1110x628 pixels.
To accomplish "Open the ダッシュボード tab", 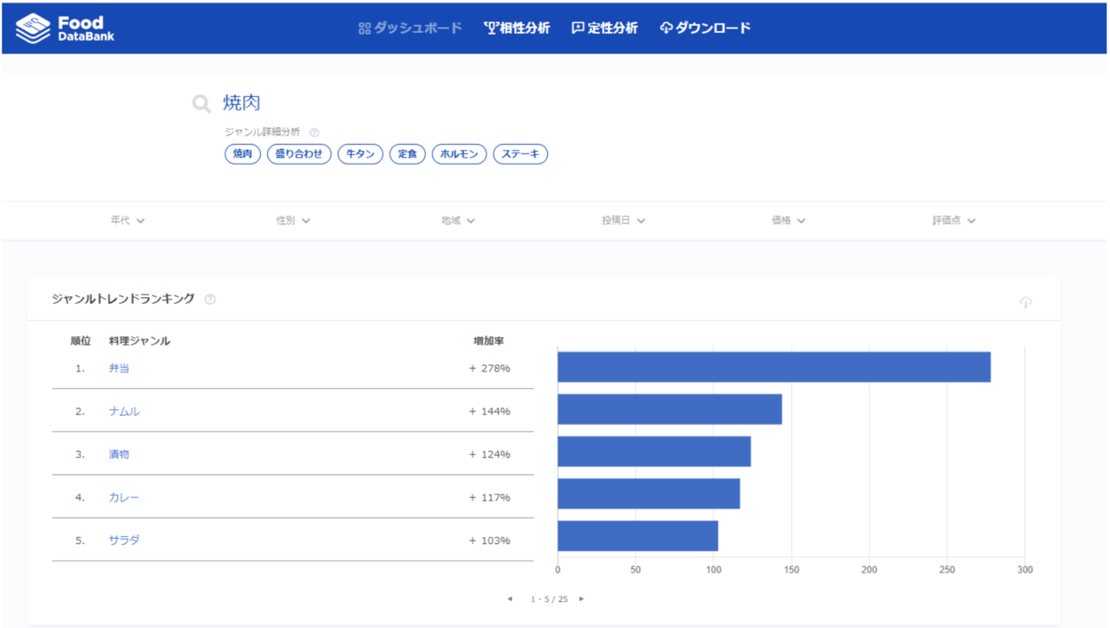I will [410, 28].
